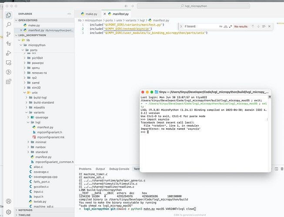Collapse the LVGL_MICROPYTHON section
The image size is (284, 217).
[x=44, y=35]
